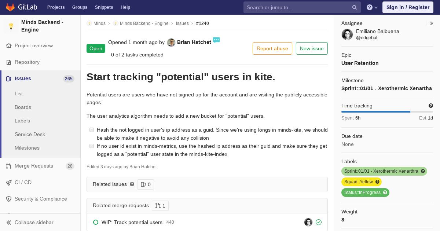Click the assignee avatar on merge request !440

[x=308, y=222]
